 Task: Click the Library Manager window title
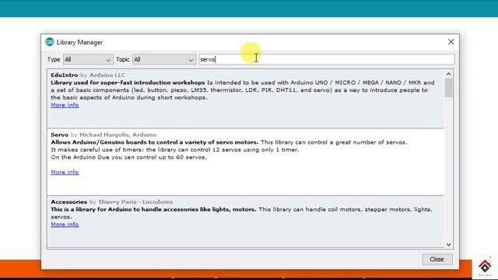point(79,42)
